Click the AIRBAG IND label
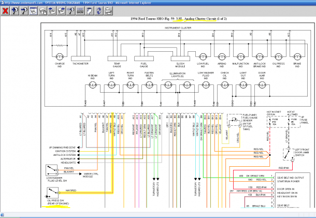316x218 pixels. point(222,65)
